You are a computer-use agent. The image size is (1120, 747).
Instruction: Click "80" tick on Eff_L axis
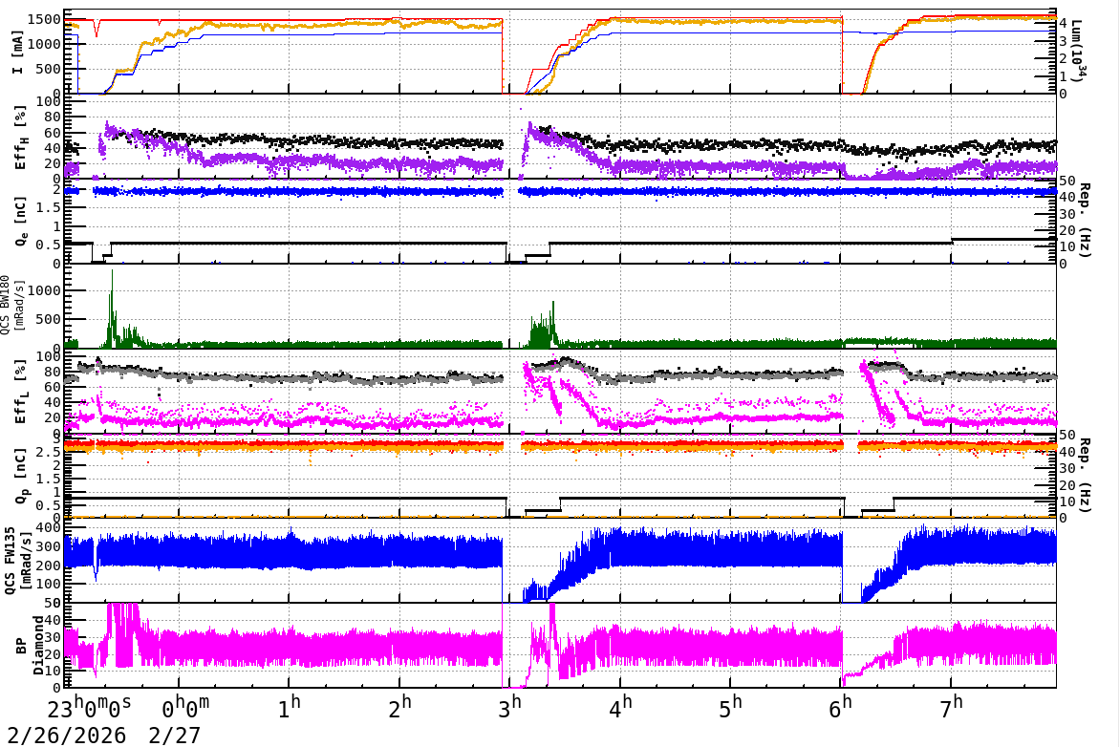click(53, 372)
